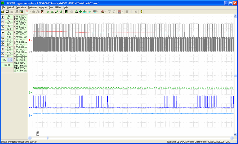Image resolution: width=238 pixels, height=144 pixels.
Task: Open a recording file with folder icon
Action: click(3, 12)
